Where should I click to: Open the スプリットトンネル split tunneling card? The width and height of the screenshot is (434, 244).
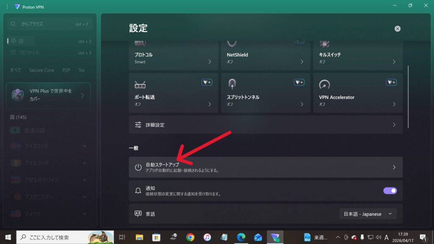tap(265, 93)
